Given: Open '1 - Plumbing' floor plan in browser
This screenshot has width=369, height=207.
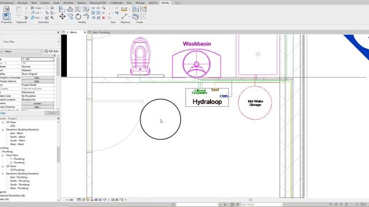Looking at the screenshot, I should pyautogui.click(x=17, y=159).
